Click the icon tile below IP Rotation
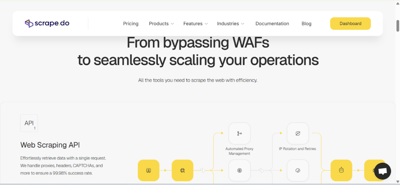400x185 pixels. (298, 170)
